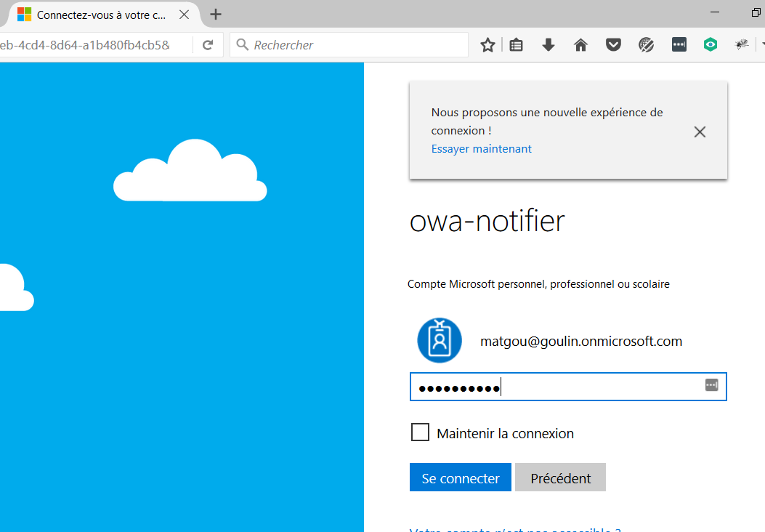
Task: Focus the password input field
Action: [x=568, y=387]
